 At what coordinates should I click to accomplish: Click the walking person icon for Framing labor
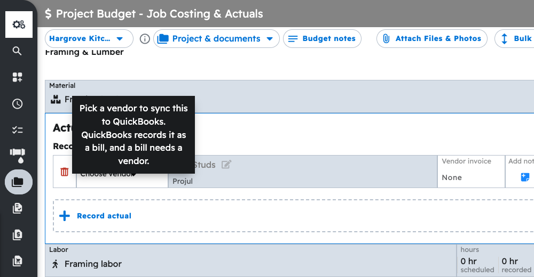(55, 264)
